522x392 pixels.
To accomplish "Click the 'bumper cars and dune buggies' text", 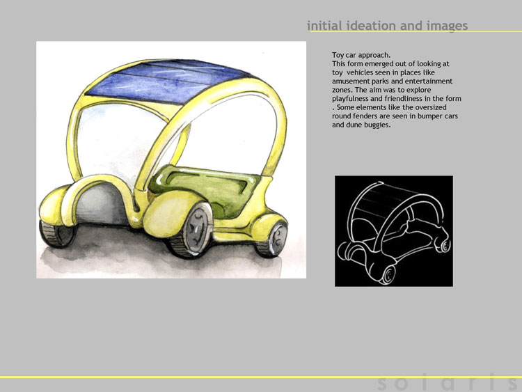I will 395,120.
